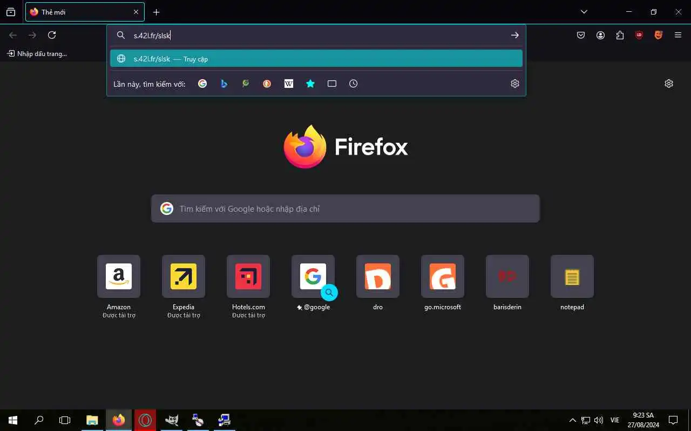Open the Extensions puzzle icon

pyautogui.click(x=620, y=35)
